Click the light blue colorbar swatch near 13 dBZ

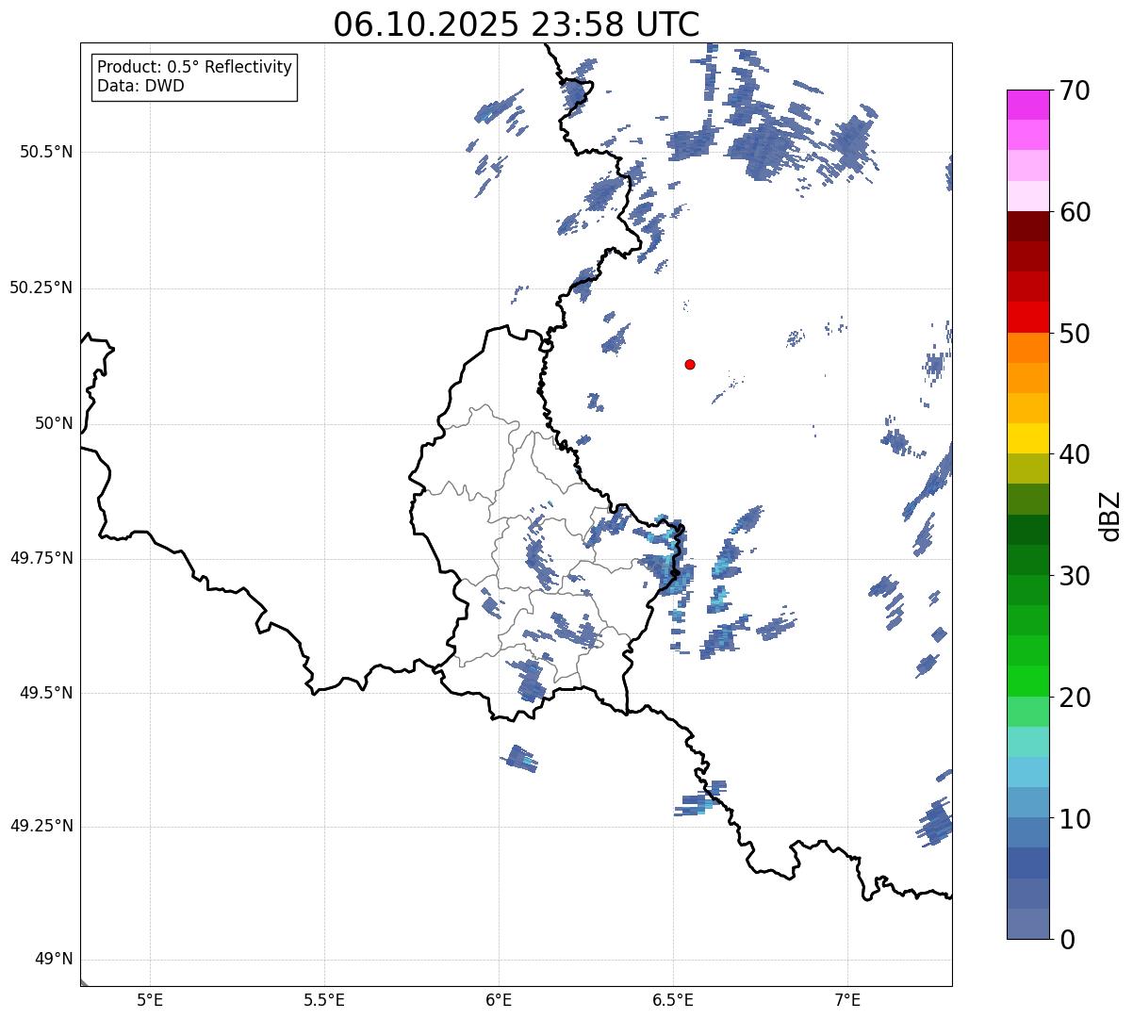(x=1028, y=772)
